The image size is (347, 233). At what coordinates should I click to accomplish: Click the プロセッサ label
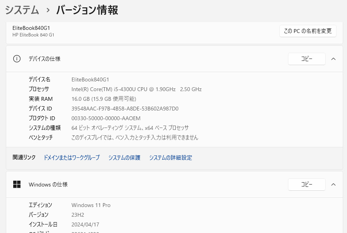coord(39,89)
